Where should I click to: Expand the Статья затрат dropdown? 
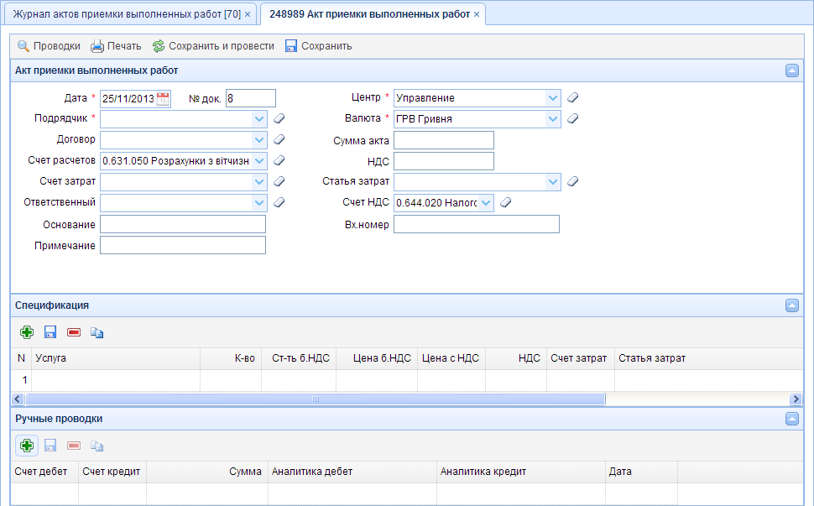[x=553, y=182]
